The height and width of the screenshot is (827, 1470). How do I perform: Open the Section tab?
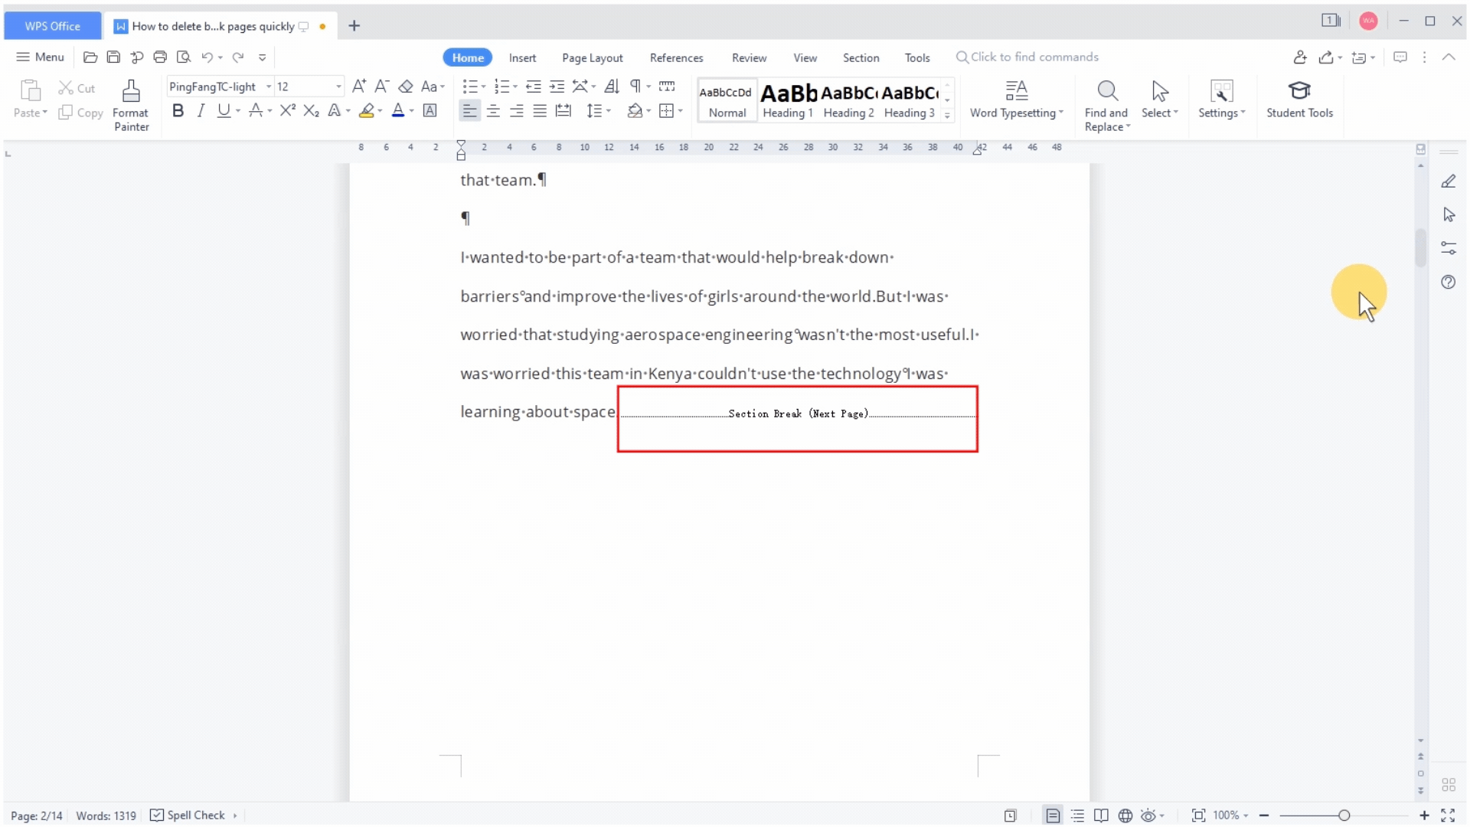(861, 57)
